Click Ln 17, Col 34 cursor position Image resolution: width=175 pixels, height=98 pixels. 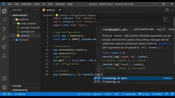click(84, 94)
